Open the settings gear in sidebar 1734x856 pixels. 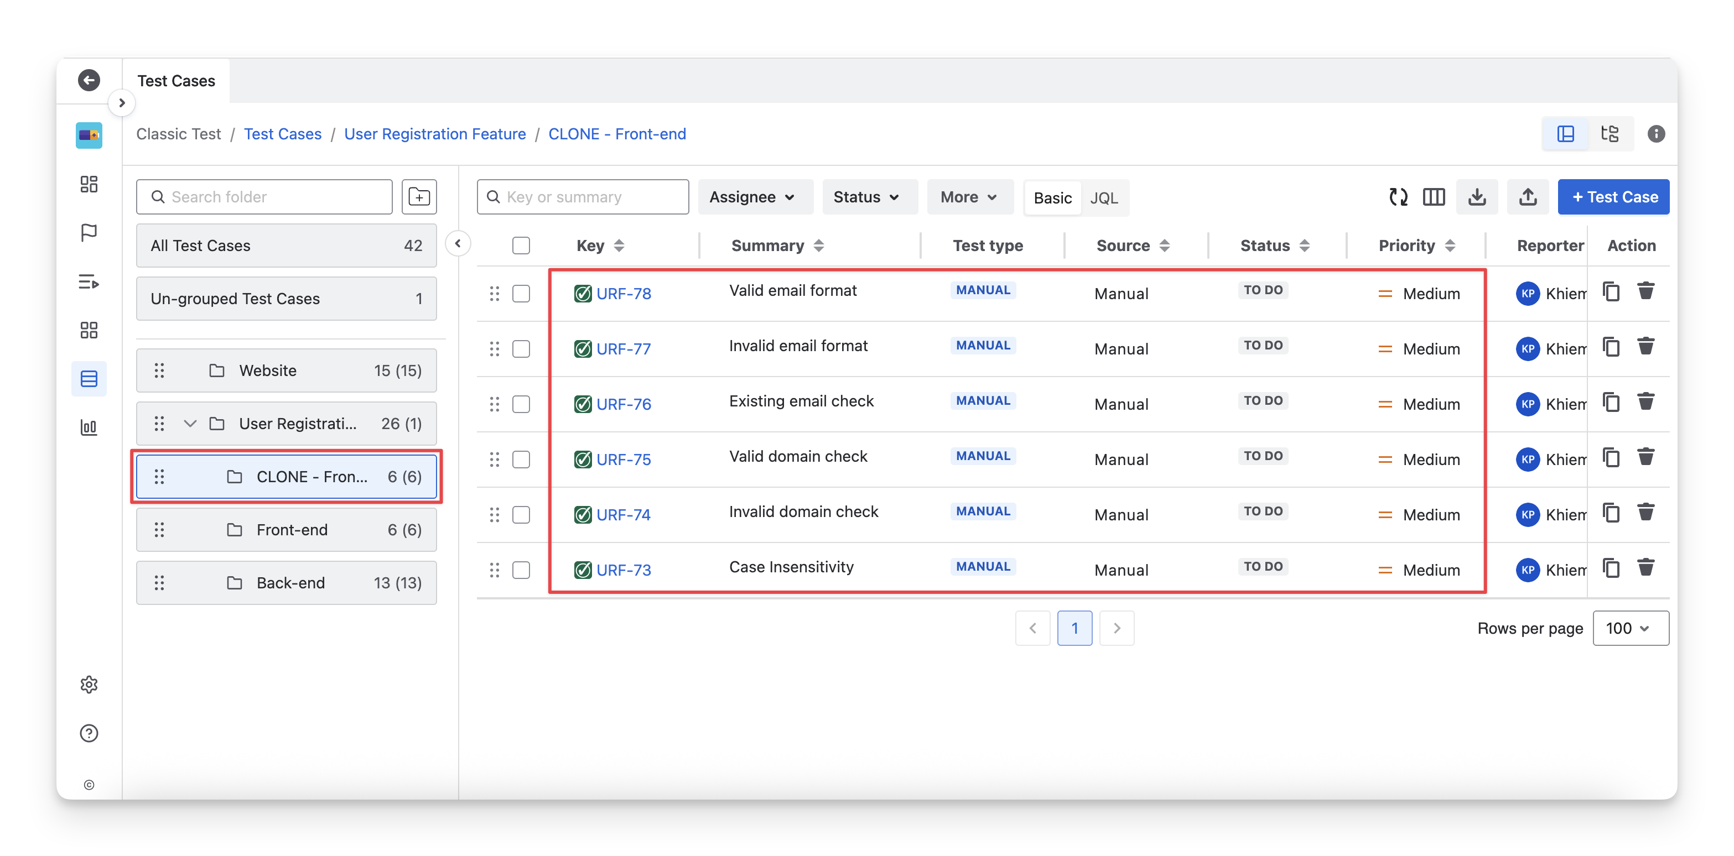coord(89,685)
